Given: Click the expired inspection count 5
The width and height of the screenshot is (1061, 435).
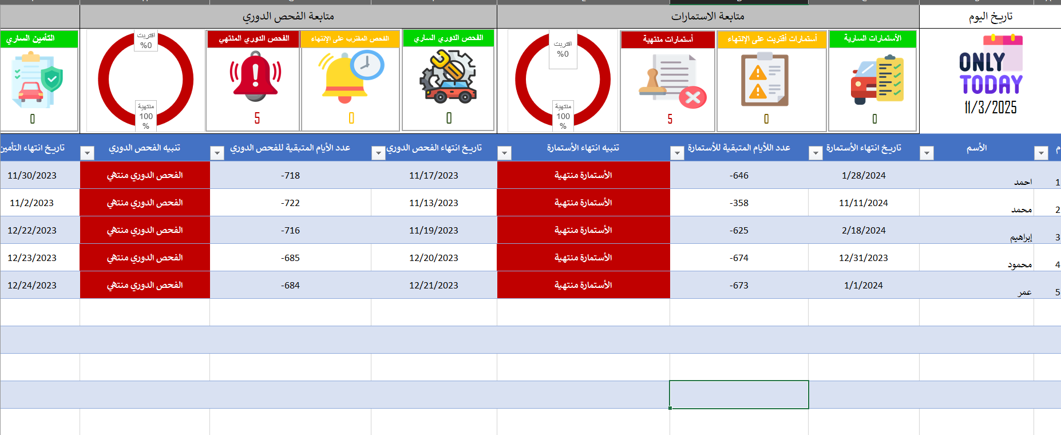Looking at the screenshot, I should point(257,118).
